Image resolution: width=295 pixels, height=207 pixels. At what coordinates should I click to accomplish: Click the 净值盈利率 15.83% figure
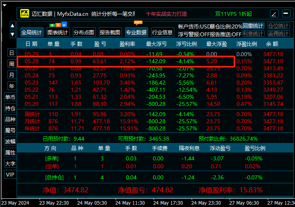[x=231, y=190]
